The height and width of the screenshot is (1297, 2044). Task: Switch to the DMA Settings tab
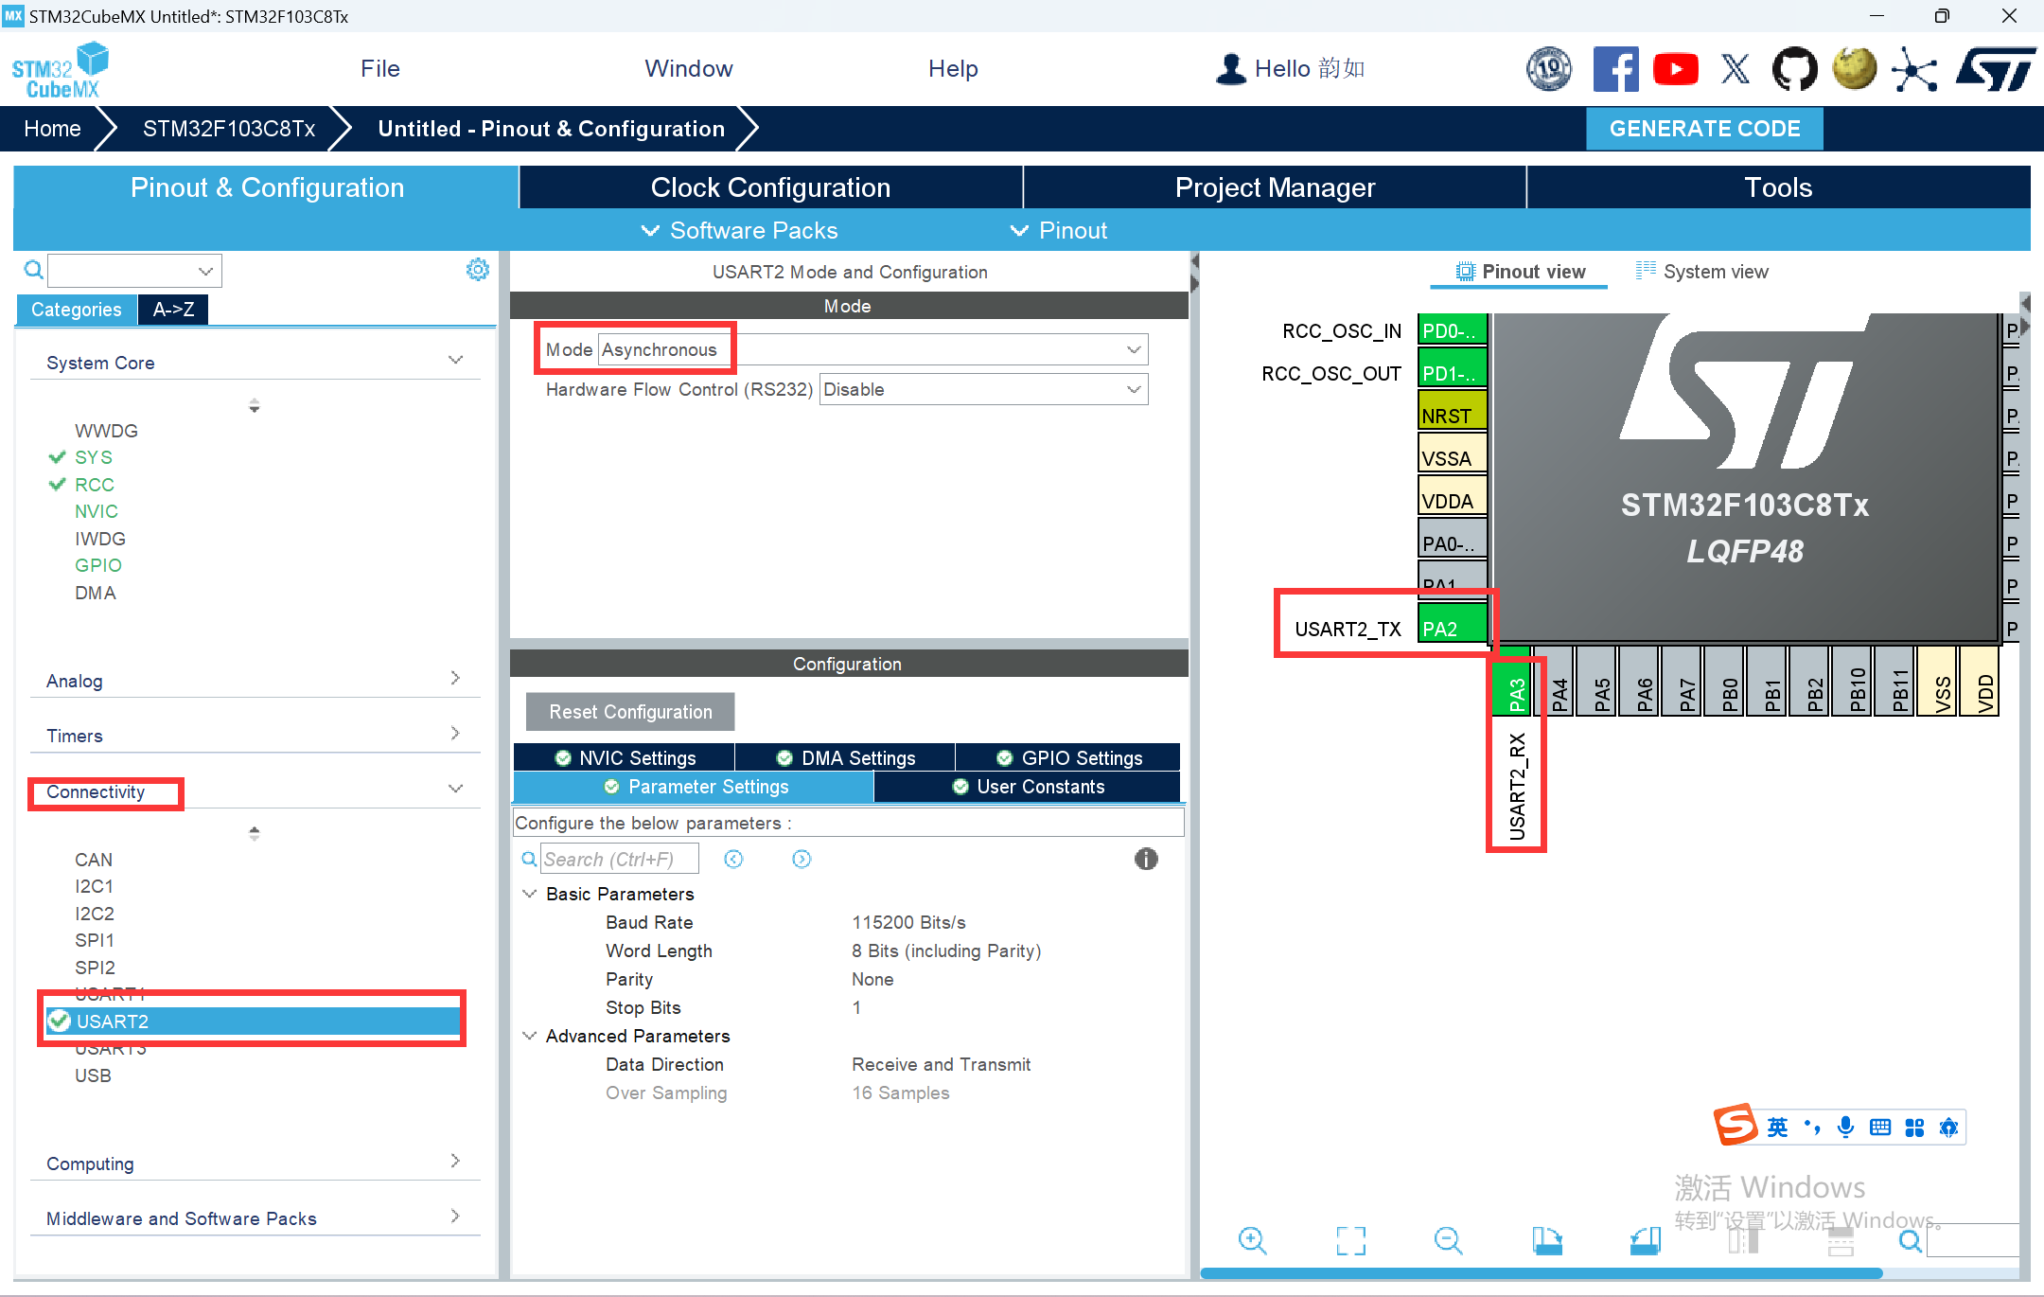click(846, 757)
